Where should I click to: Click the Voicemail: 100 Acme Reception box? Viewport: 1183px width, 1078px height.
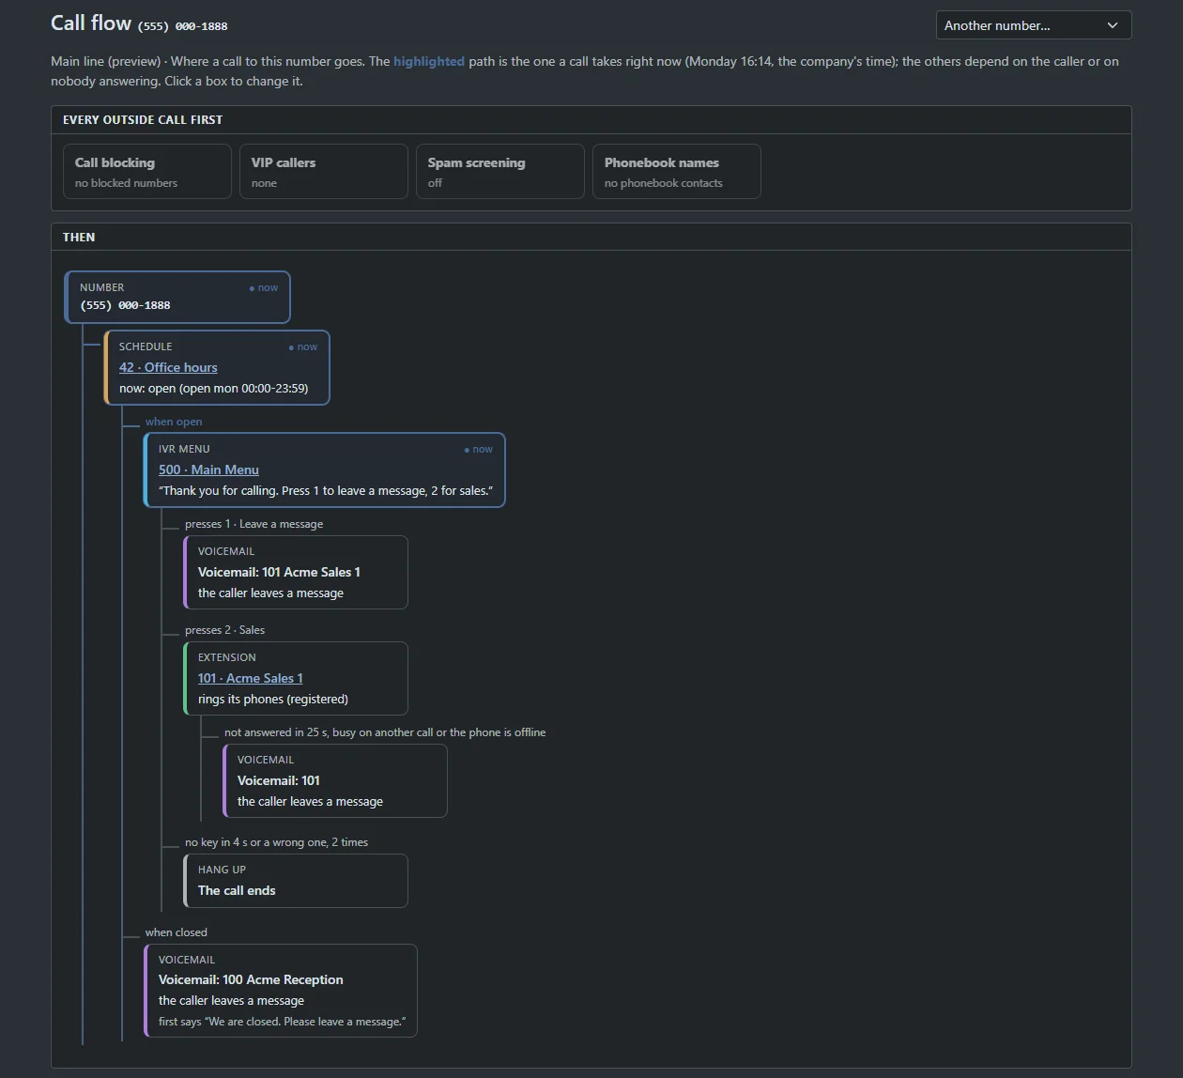tap(281, 991)
